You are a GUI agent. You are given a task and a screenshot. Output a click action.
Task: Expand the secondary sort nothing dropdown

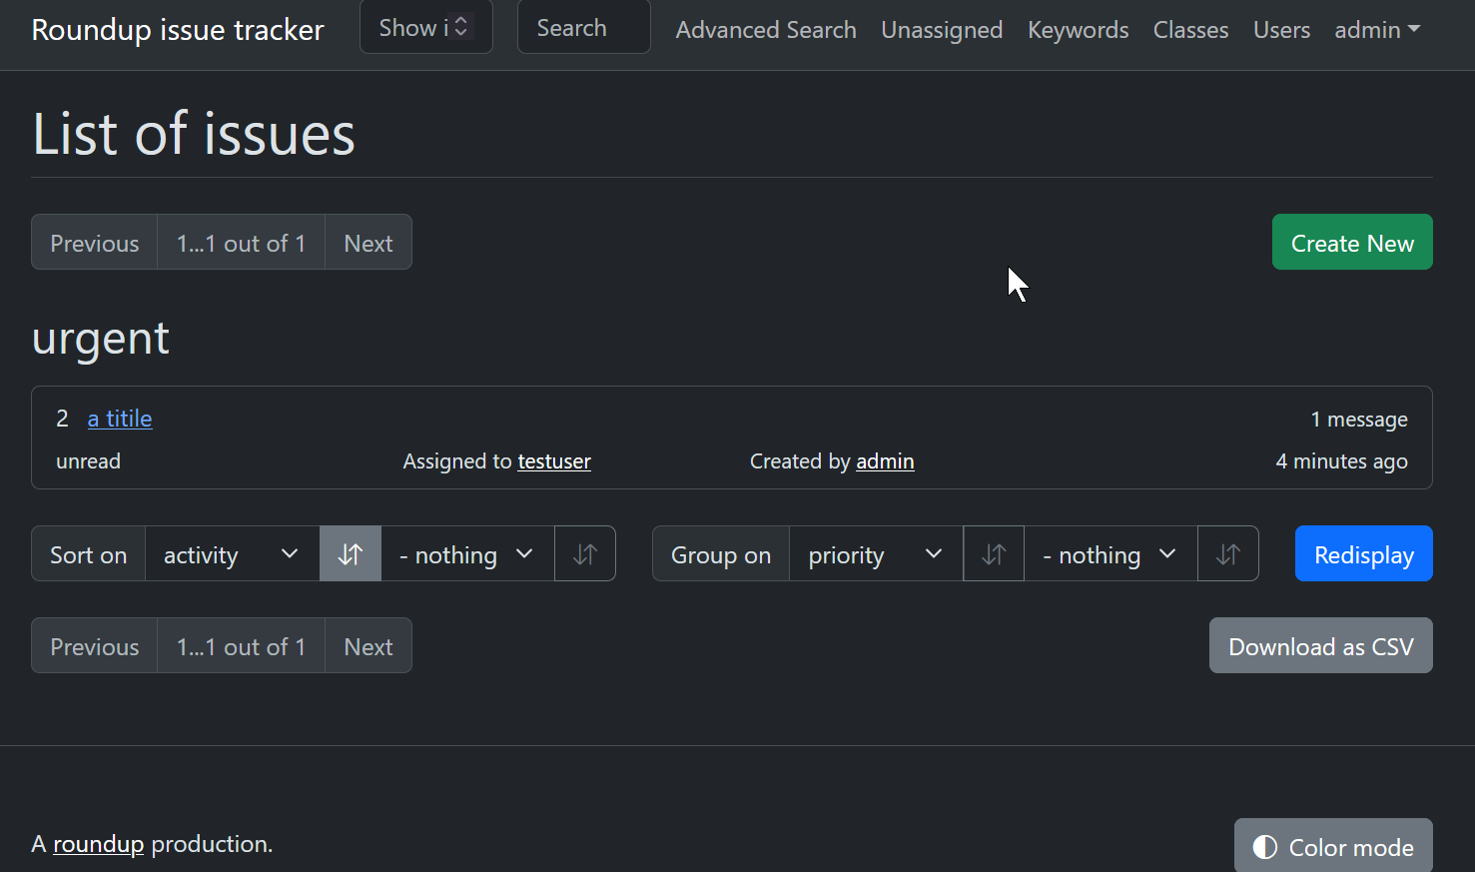466,554
